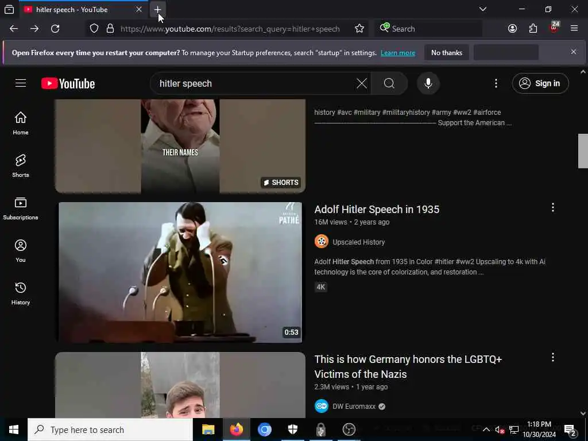The width and height of the screenshot is (588, 441).
Task: Open Firefox account icon
Action: [512, 29]
